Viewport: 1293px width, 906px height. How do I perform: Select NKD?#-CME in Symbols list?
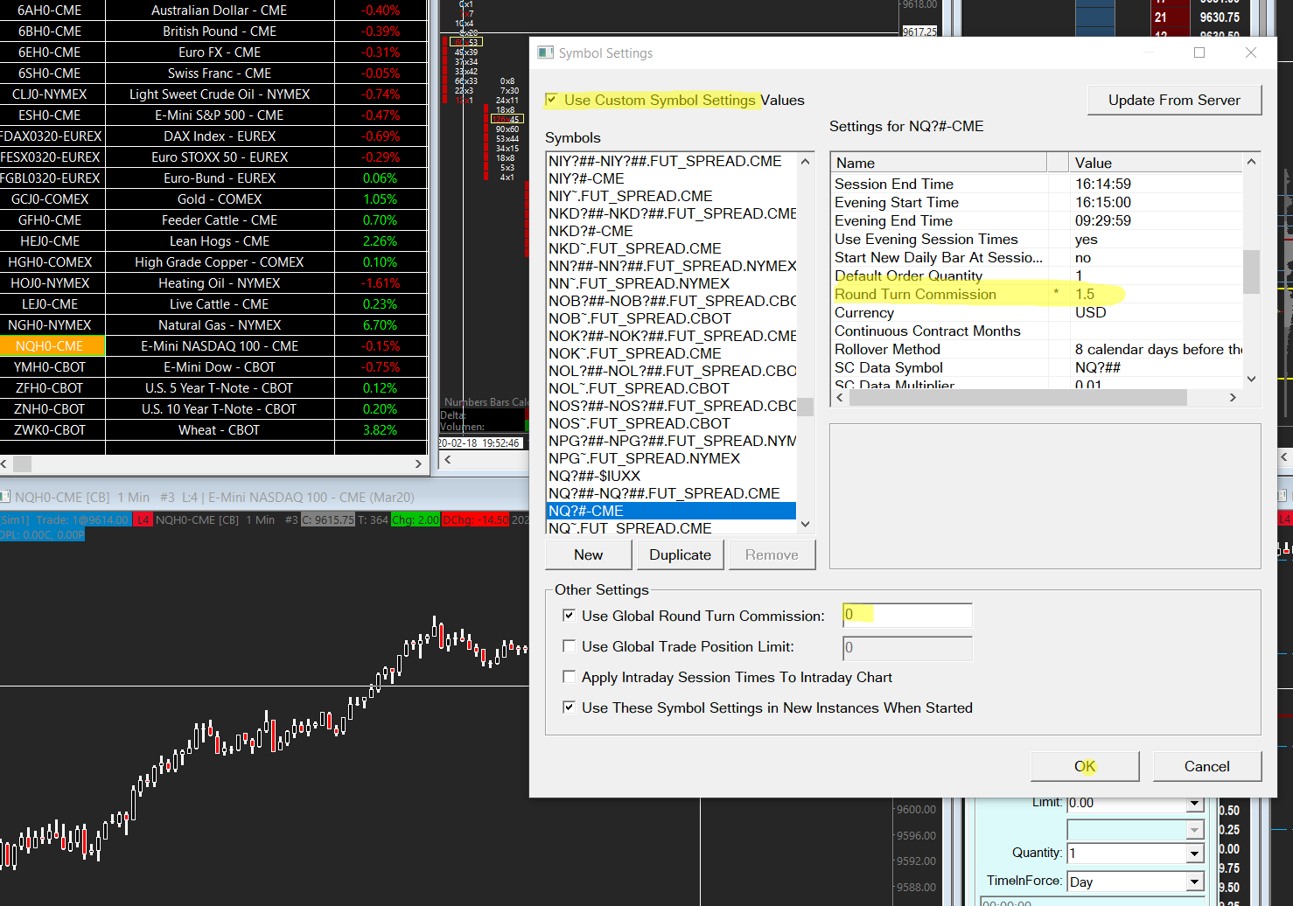point(671,231)
